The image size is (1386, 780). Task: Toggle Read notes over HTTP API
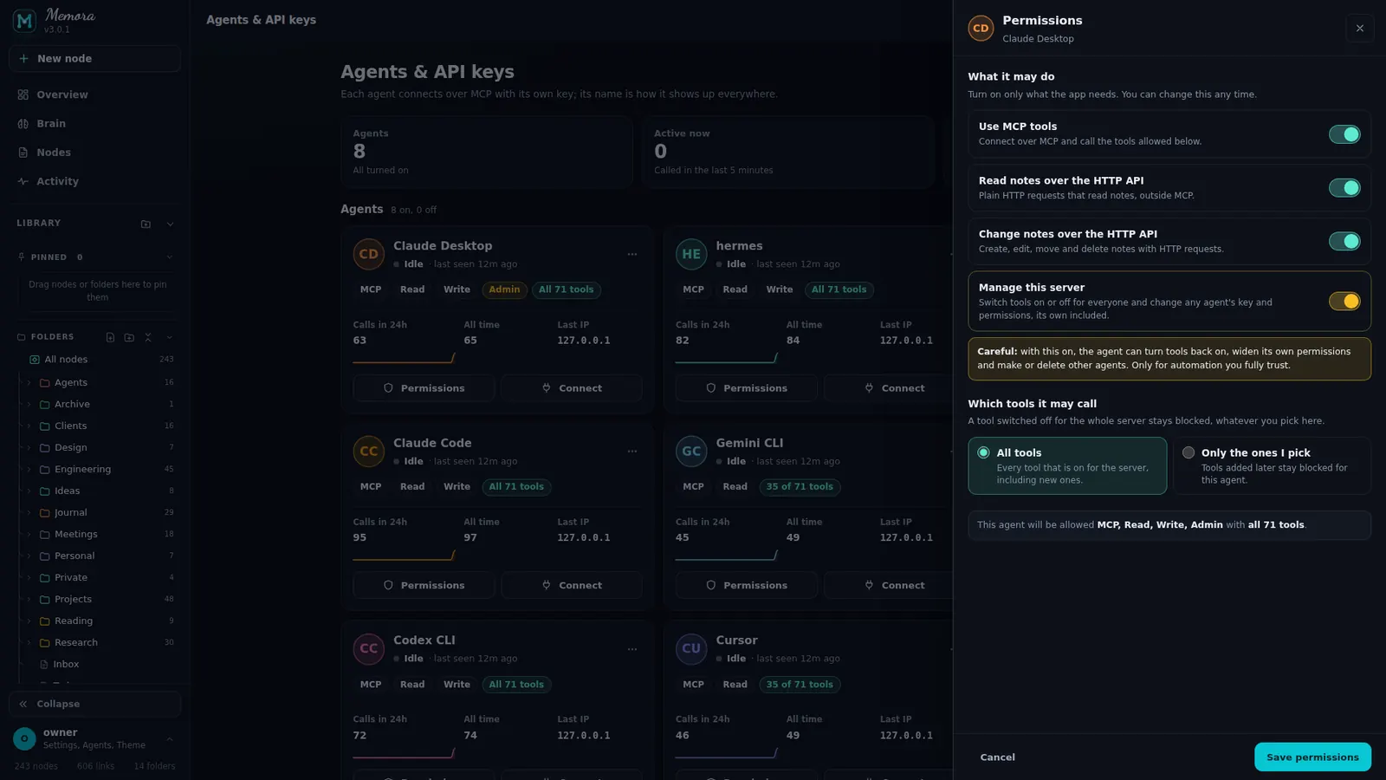tap(1344, 188)
